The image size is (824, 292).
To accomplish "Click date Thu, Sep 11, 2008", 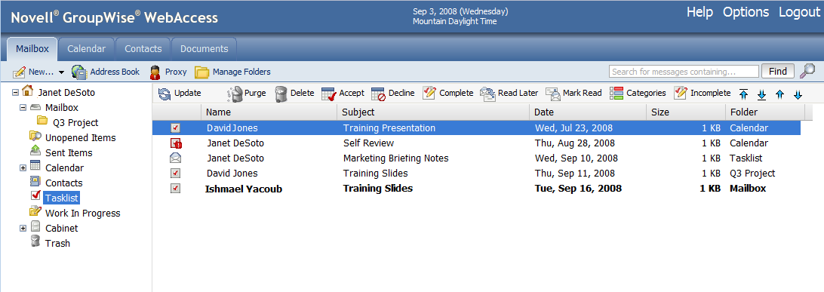I will click(x=576, y=173).
